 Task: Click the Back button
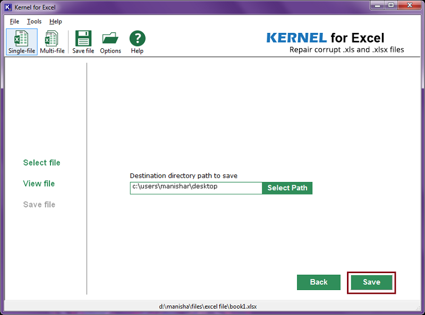(x=319, y=282)
